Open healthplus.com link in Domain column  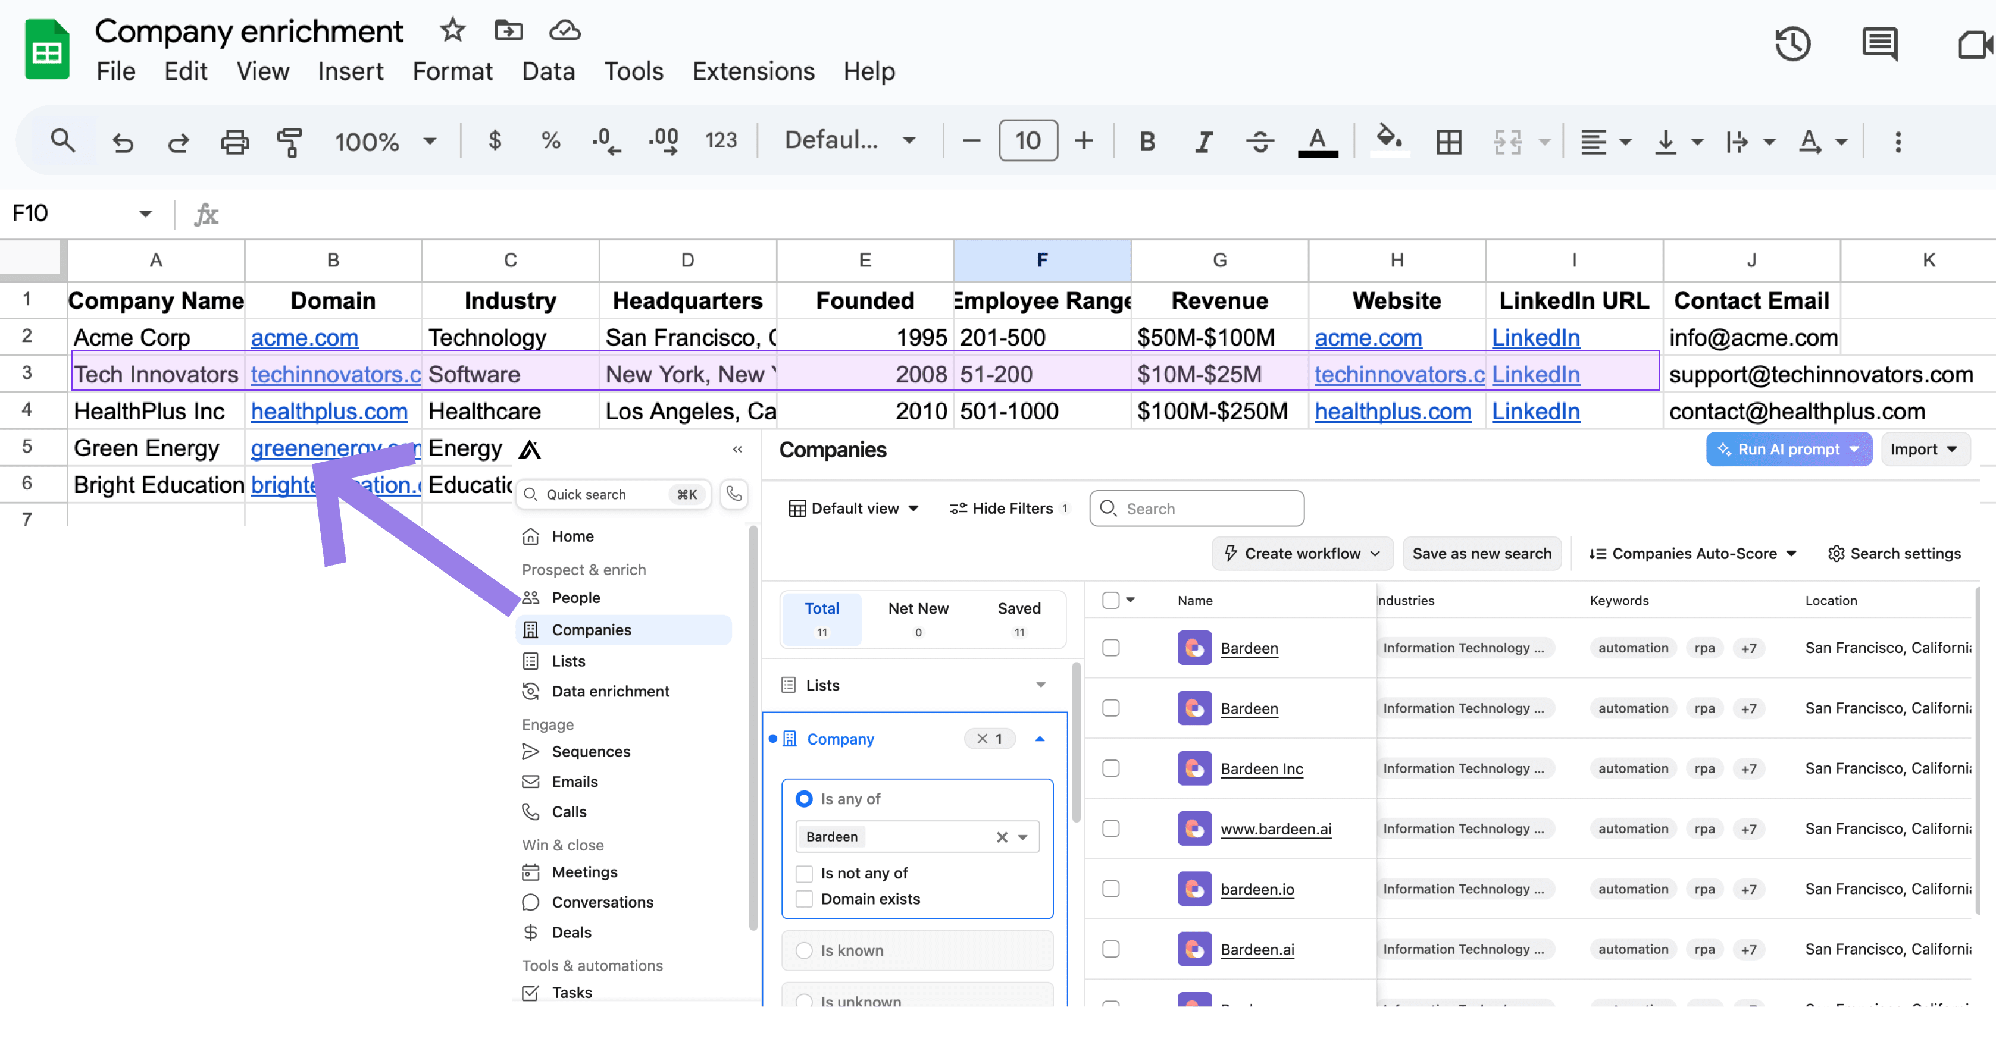pyautogui.click(x=329, y=411)
